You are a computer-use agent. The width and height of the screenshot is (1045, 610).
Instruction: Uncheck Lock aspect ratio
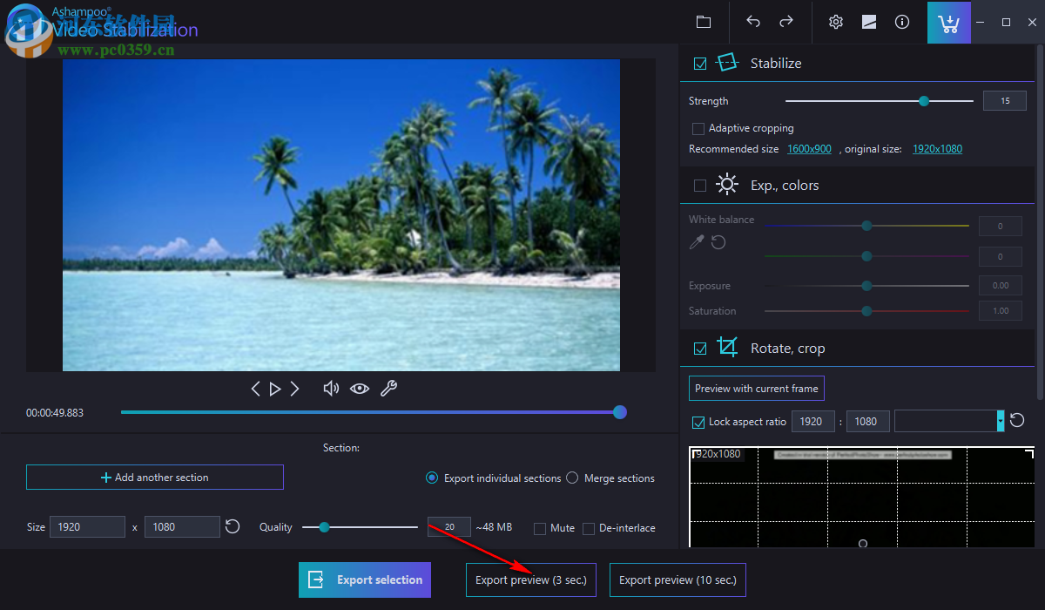tap(698, 422)
